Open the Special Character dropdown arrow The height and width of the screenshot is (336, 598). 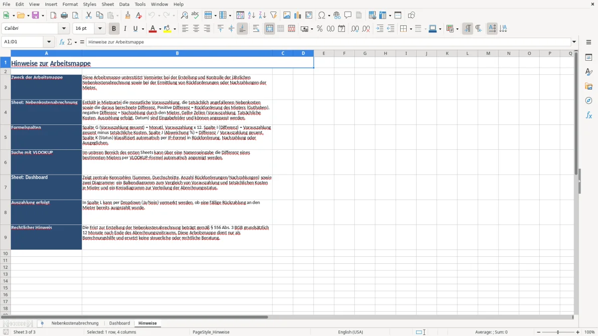point(329,15)
